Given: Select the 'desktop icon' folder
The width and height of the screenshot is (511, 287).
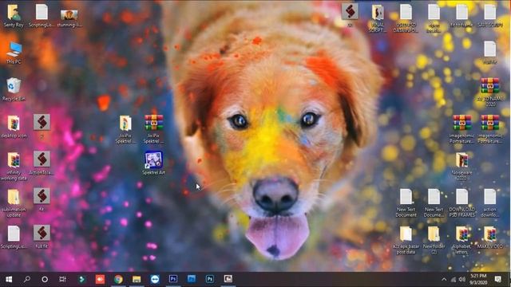Looking at the screenshot, I should pos(14,127).
